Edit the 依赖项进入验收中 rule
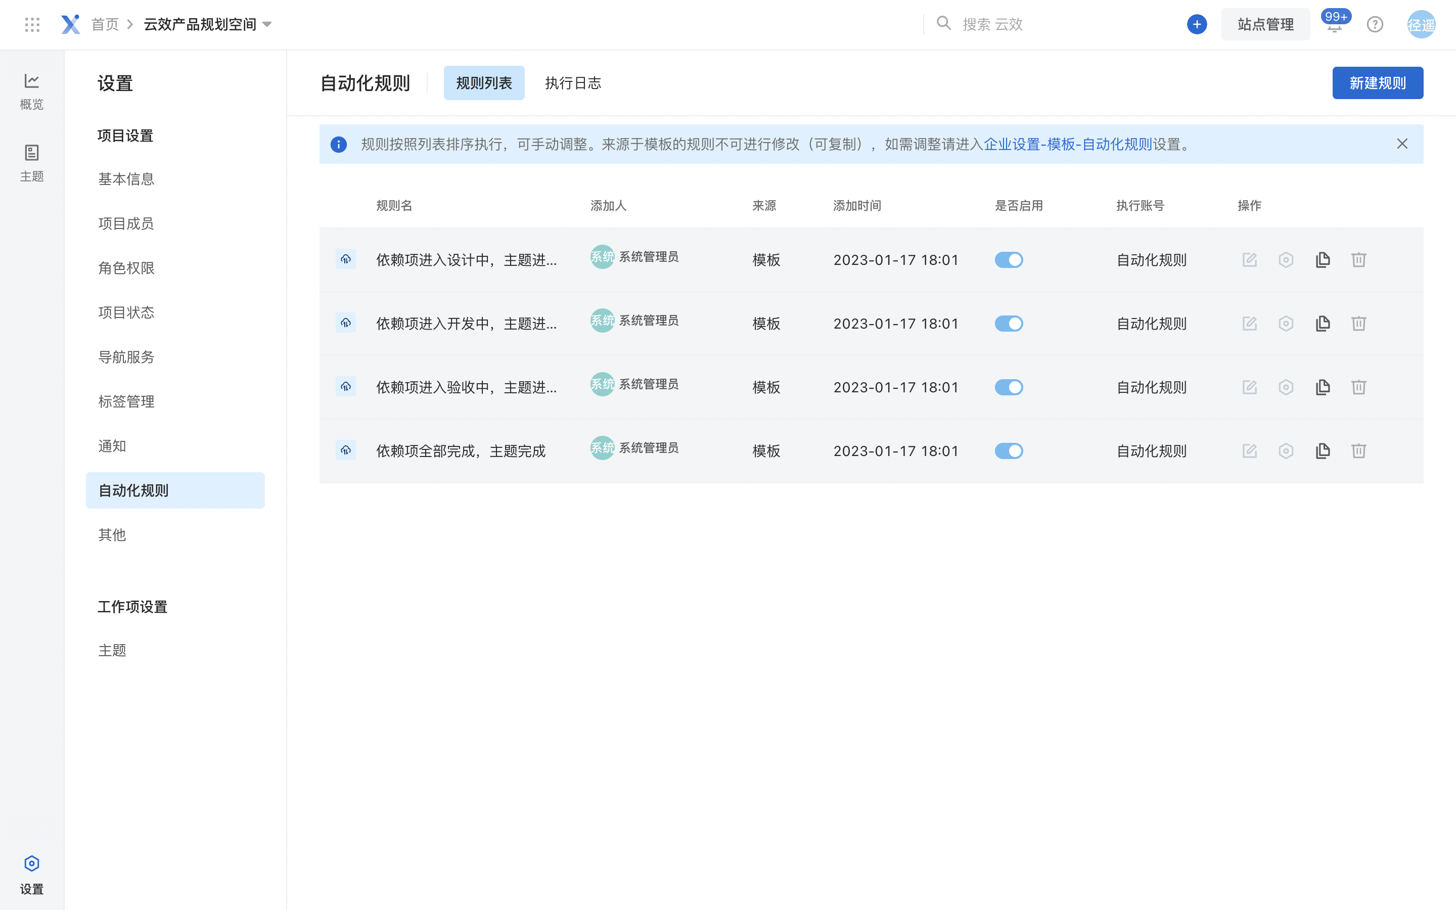The image size is (1456, 910). 1250,388
